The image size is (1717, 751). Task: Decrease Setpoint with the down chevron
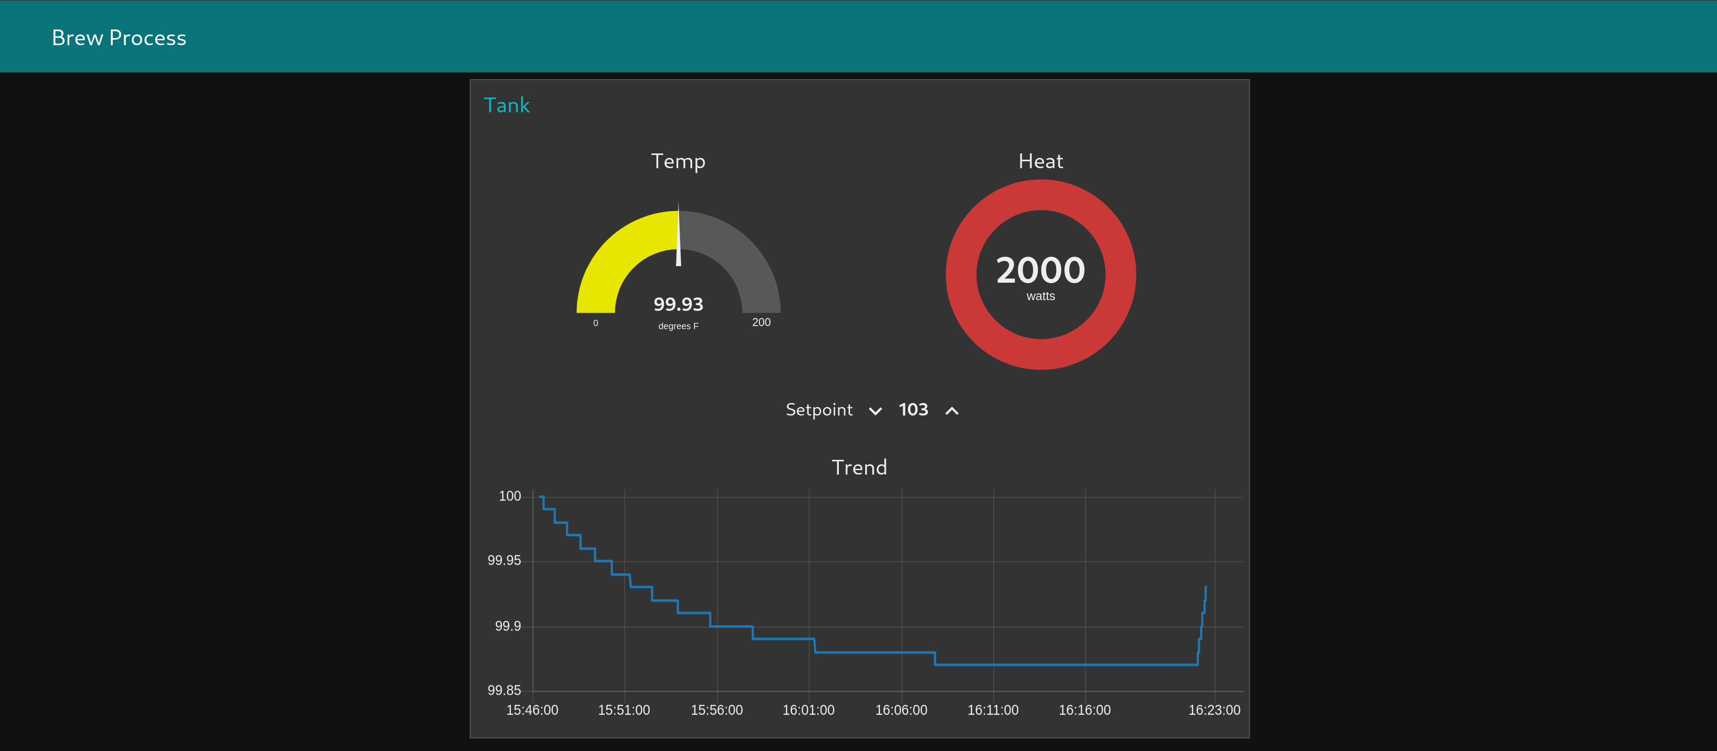point(875,411)
